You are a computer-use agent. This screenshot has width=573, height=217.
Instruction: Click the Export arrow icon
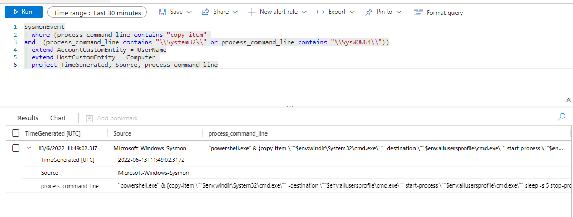320,12
